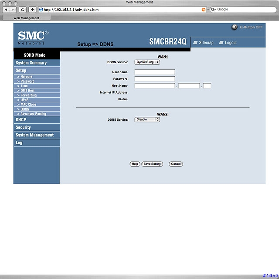
Task: Open the Advanced Routing page
Action: pyautogui.click(x=37, y=114)
